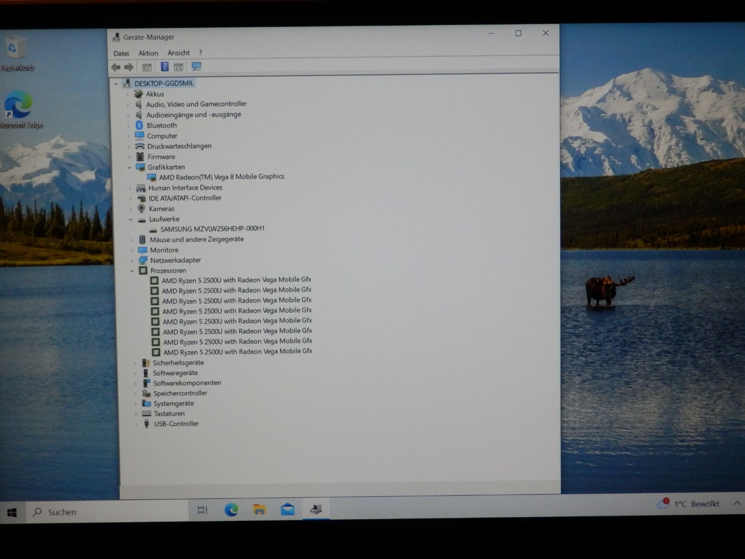Expand the Akkus category
The image size is (745, 559).
128,94
